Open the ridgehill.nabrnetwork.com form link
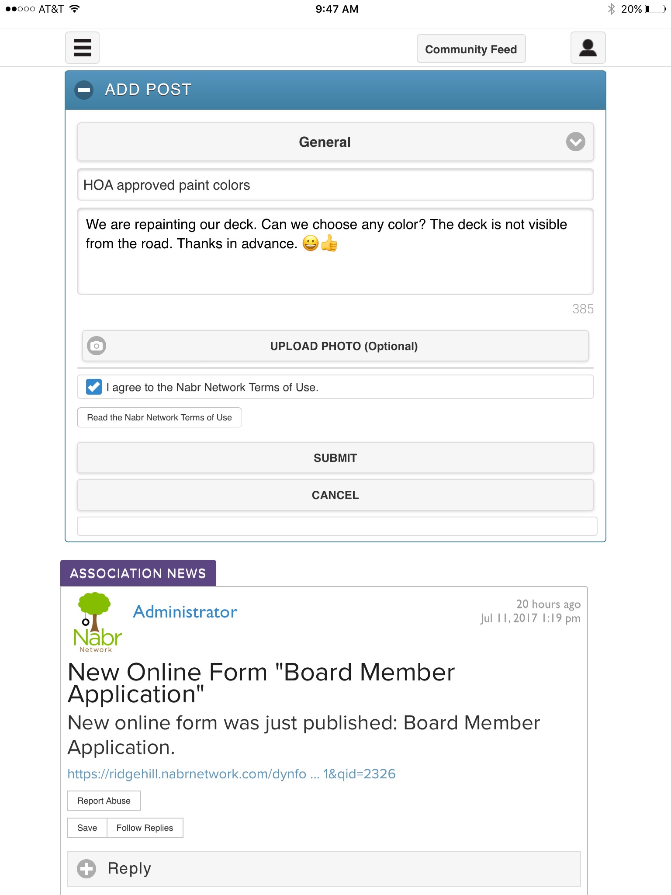 [x=231, y=774]
